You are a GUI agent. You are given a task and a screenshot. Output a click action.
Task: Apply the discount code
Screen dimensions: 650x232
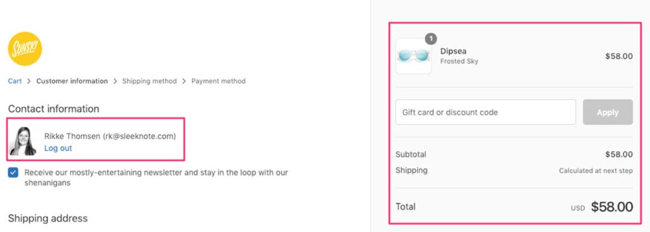[607, 112]
